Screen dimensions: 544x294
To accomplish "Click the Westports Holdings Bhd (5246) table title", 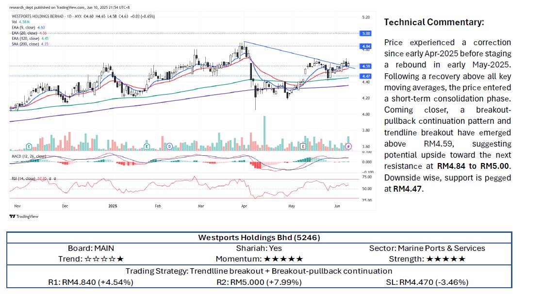I will point(259,238).
